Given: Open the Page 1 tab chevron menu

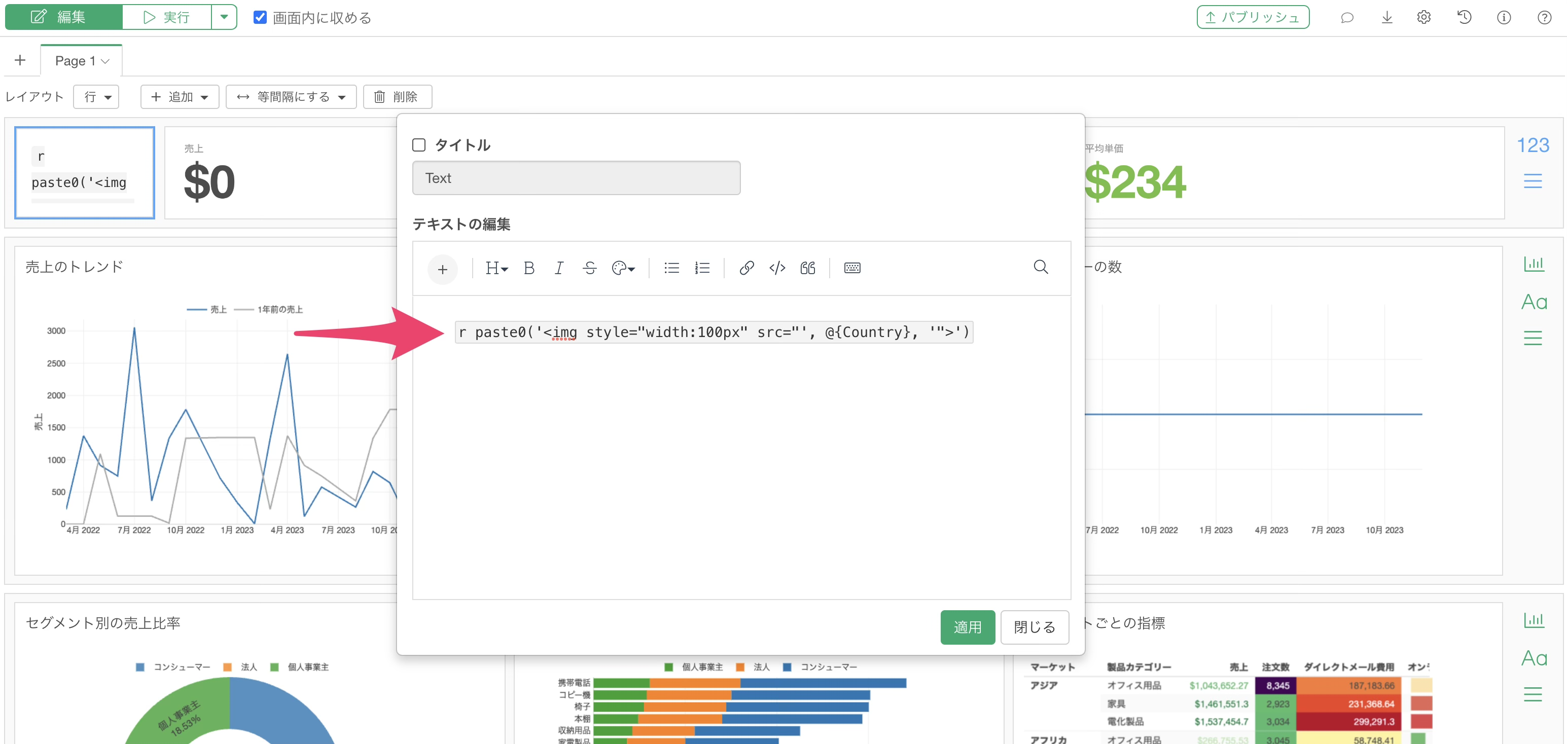Looking at the screenshot, I should point(105,61).
